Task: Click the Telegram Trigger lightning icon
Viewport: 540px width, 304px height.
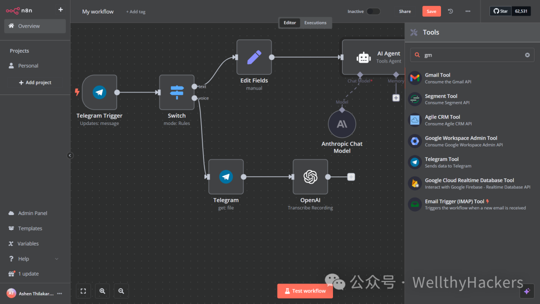Action: 77,92
